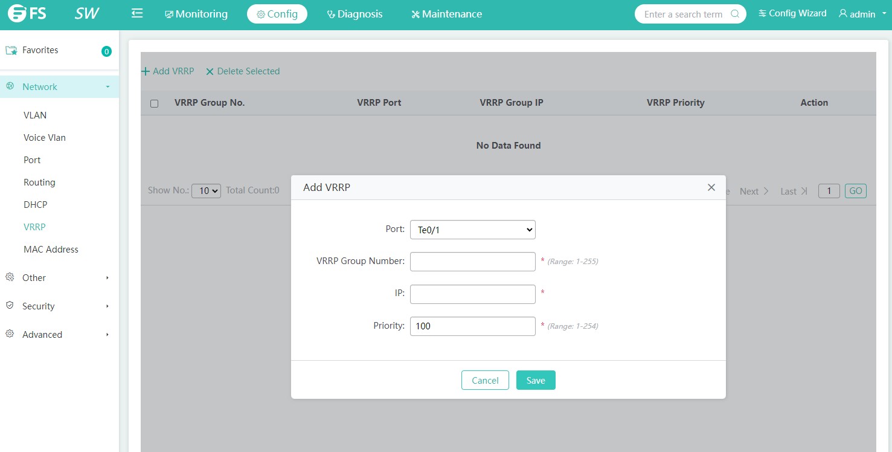Viewport: 892px width, 452px height.
Task: Click the Add VRRP link
Action: (168, 71)
